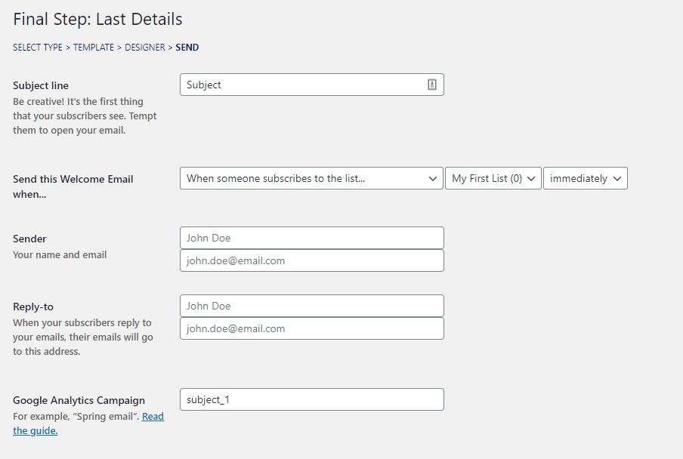Click the sender email address field
This screenshot has height=459, width=683.
pyautogui.click(x=311, y=260)
